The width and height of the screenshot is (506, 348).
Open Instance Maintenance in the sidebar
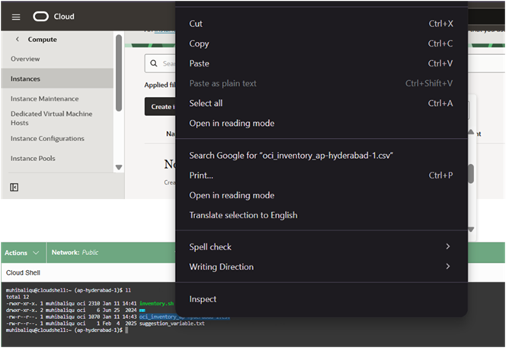point(44,98)
